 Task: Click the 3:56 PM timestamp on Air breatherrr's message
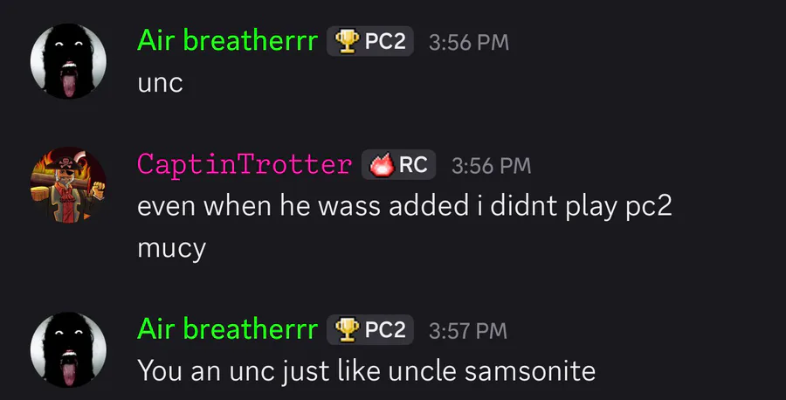point(468,42)
